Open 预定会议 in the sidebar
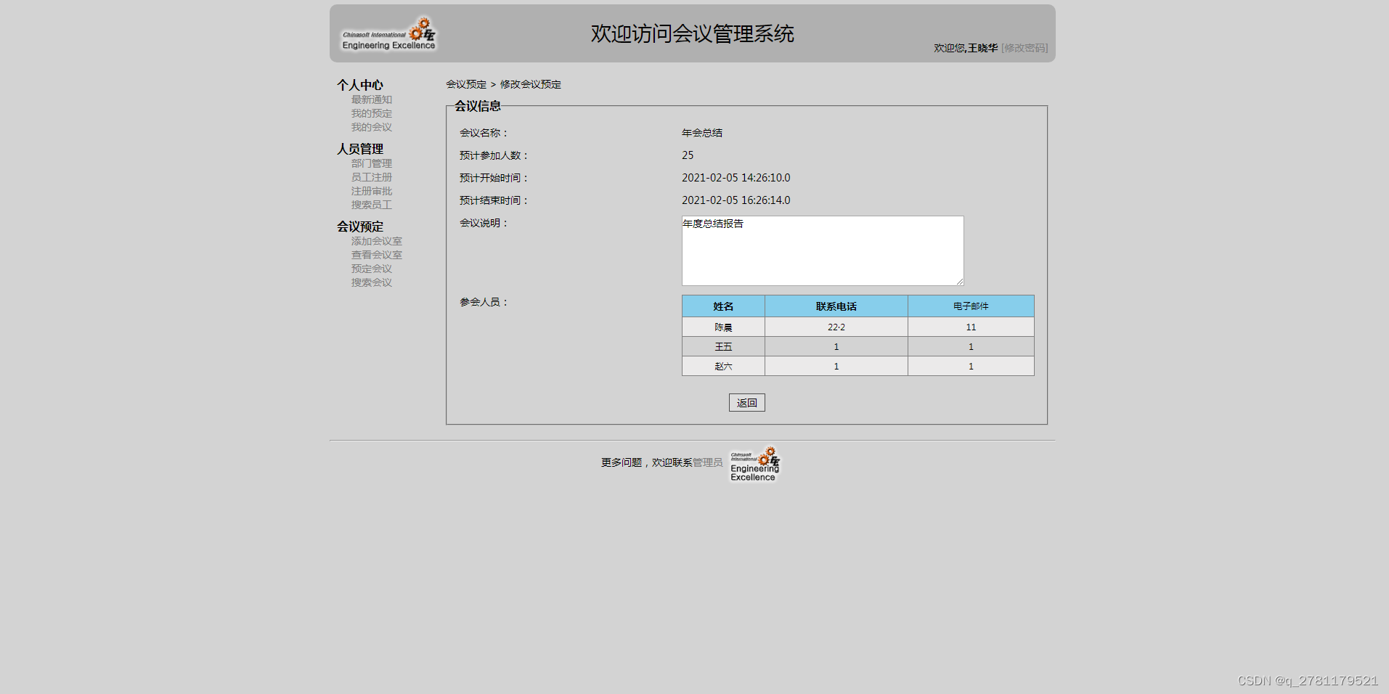 [372, 269]
